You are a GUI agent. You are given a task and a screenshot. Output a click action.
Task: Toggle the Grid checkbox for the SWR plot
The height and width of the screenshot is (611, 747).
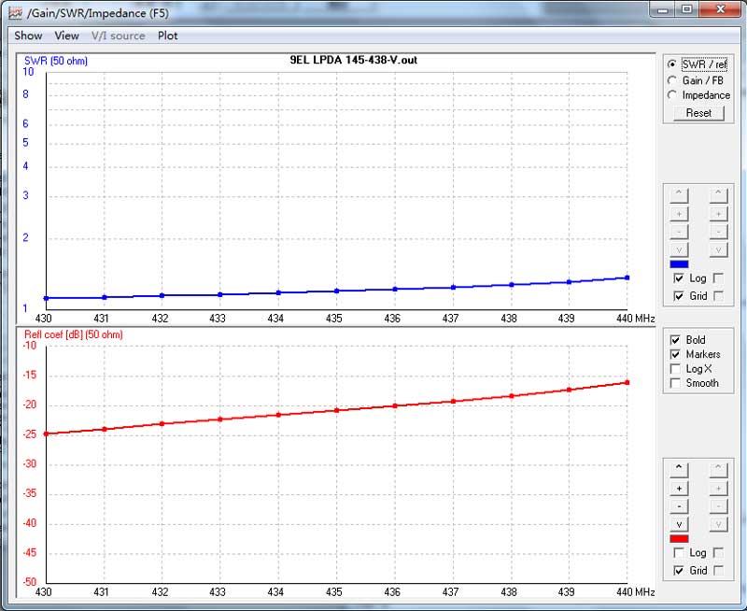tap(679, 296)
